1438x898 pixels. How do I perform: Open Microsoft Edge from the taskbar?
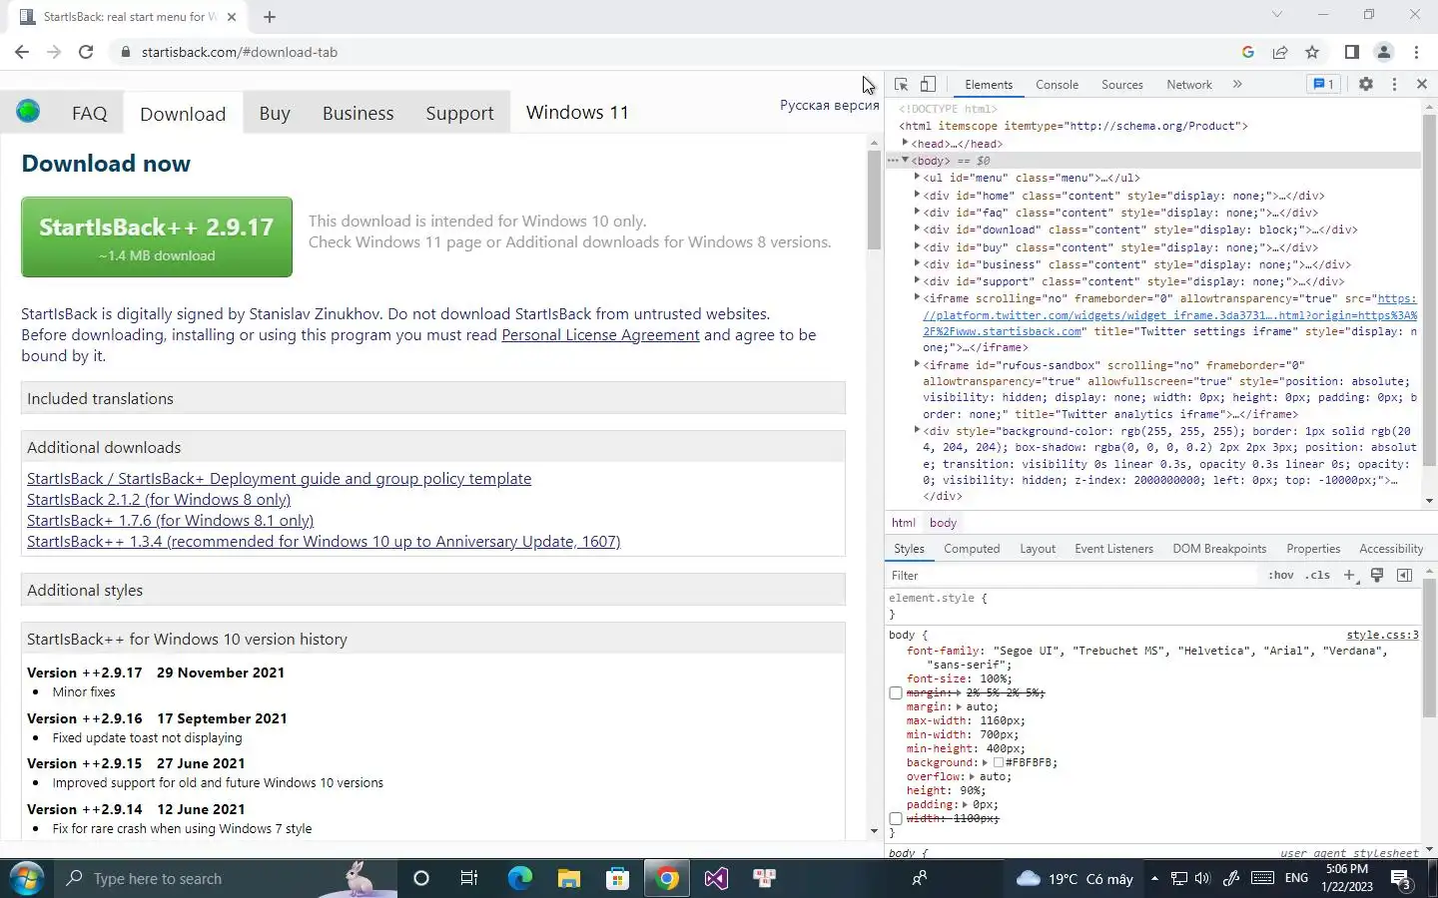(x=519, y=878)
